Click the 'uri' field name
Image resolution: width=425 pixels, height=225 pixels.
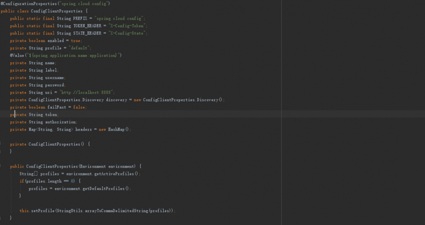point(48,93)
